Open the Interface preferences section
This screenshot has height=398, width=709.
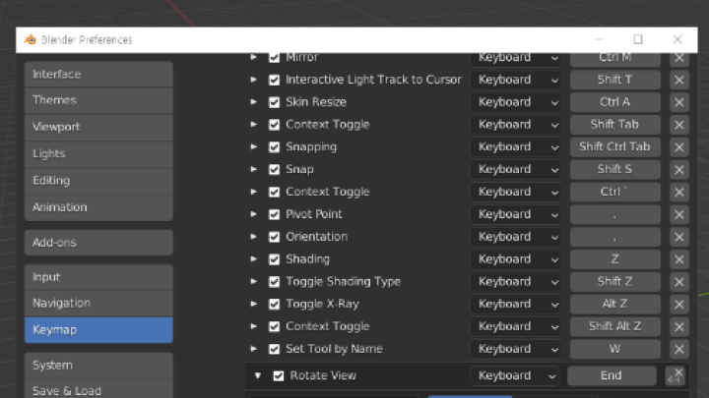(98, 74)
